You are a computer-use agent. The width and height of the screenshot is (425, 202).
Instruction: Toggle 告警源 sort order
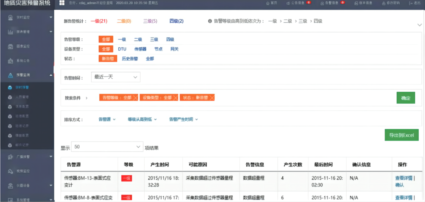(107, 119)
